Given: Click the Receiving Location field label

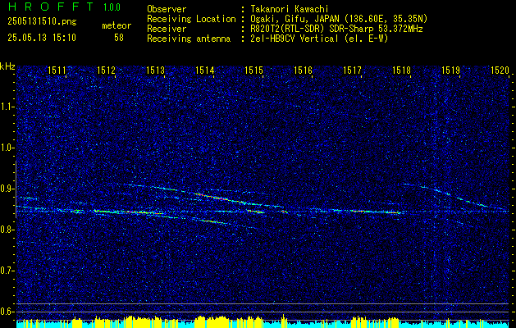Looking at the screenshot, I should coord(191,19).
